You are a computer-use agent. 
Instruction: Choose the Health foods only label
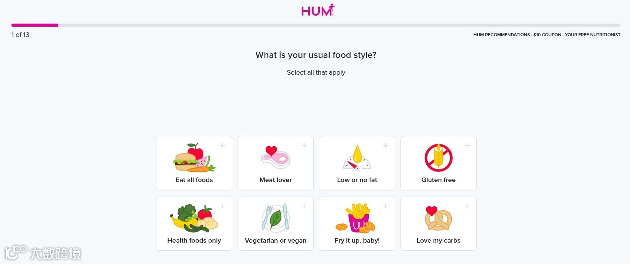coord(194,240)
